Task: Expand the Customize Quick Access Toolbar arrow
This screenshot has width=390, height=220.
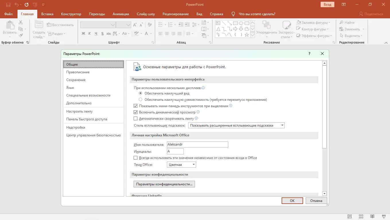Action: click(x=43, y=5)
